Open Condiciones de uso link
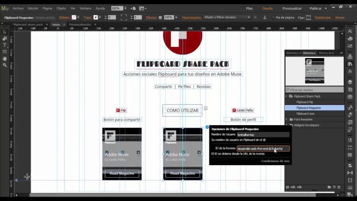The height and width of the screenshot is (201, 357). [x=275, y=161]
